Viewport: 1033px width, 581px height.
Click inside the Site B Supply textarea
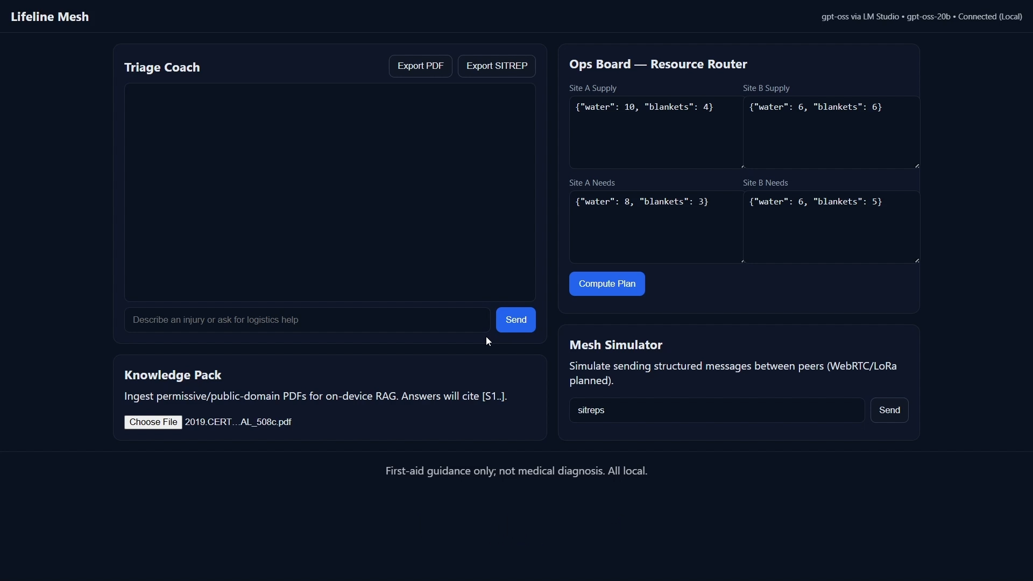coord(831,133)
